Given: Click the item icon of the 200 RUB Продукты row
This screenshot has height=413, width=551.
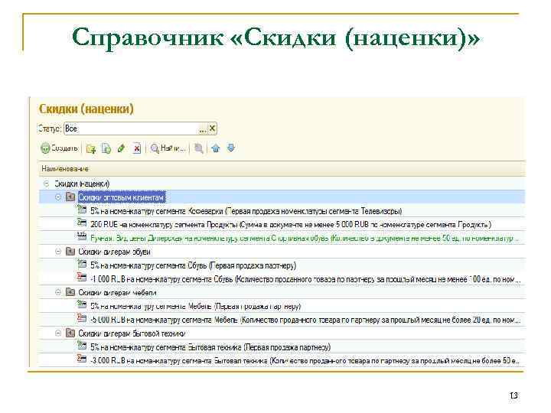Looking at the screenshot, I should [x=82, y=223].
